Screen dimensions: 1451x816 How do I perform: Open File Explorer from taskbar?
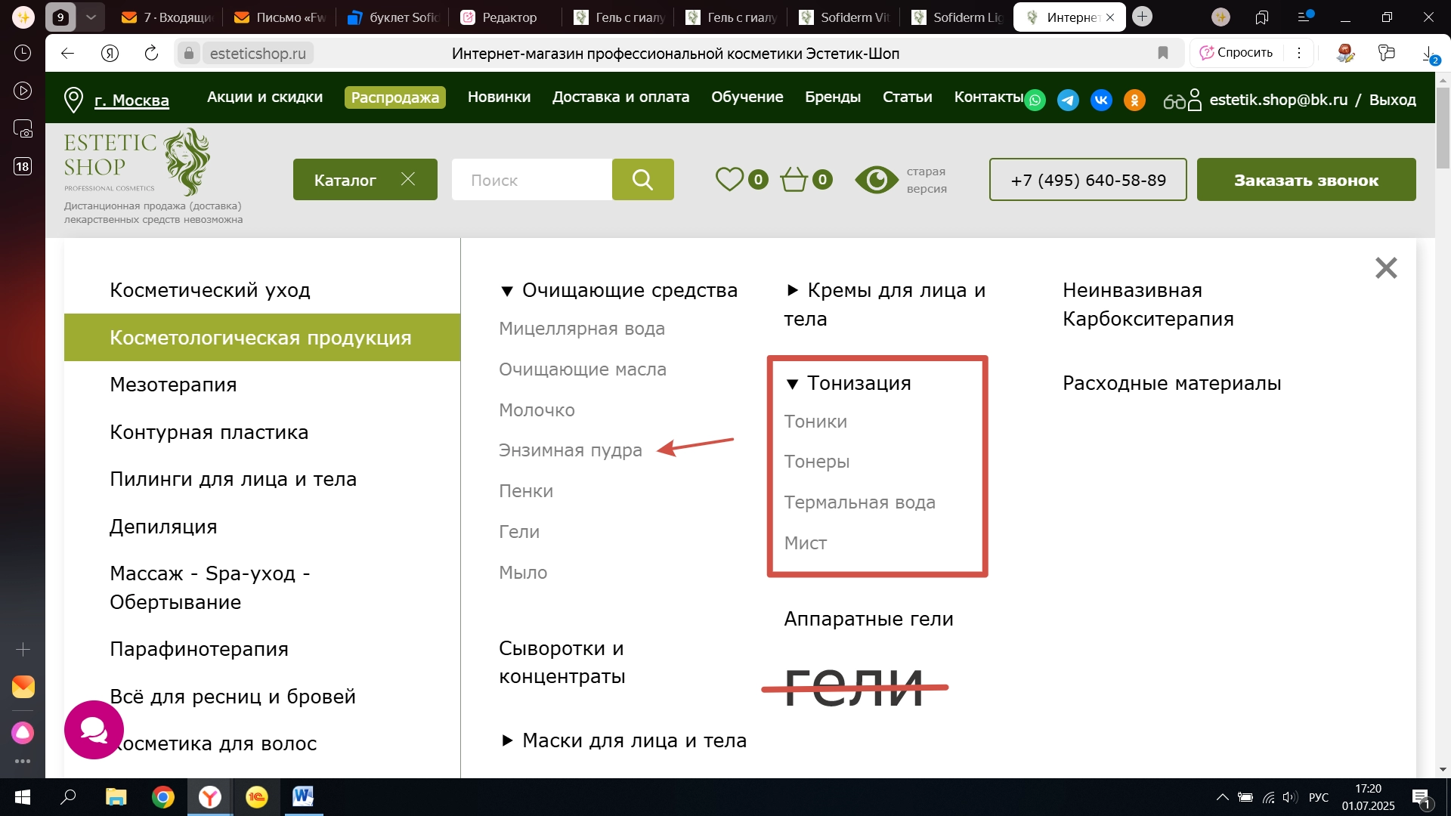[x=116, y=796]
